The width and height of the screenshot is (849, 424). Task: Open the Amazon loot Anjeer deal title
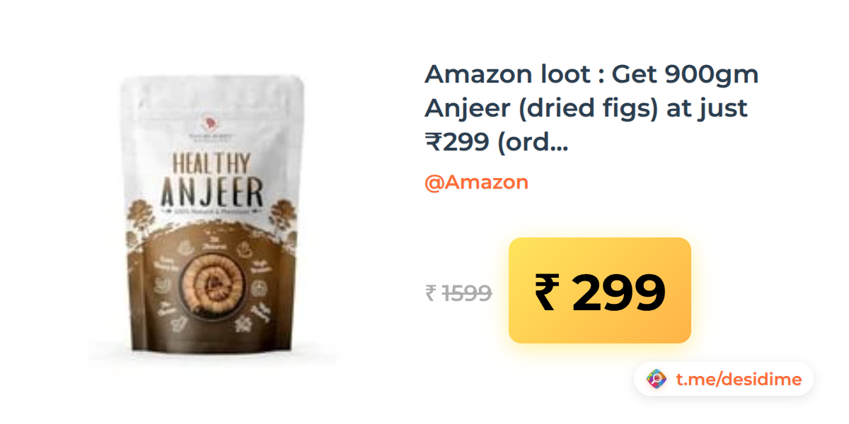click(x=591, y=108)
